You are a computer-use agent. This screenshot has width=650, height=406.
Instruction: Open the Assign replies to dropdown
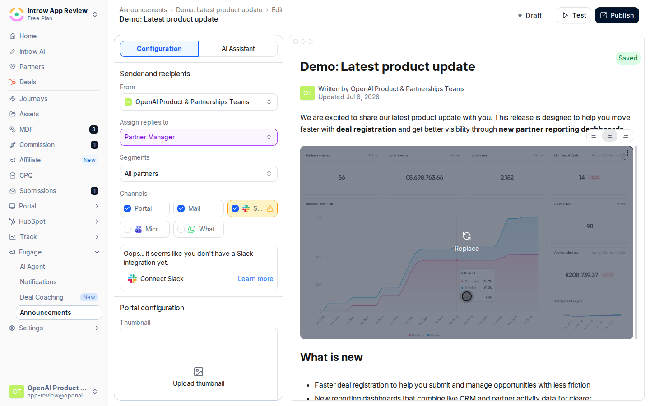(x=199, y=137)
